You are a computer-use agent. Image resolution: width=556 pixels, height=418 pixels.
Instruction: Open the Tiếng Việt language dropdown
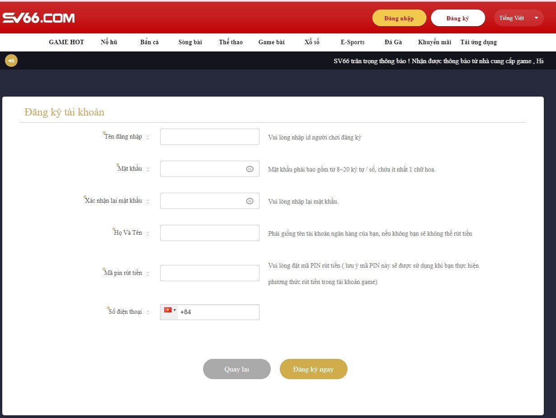pyautogui.click(x=518, y=18)
